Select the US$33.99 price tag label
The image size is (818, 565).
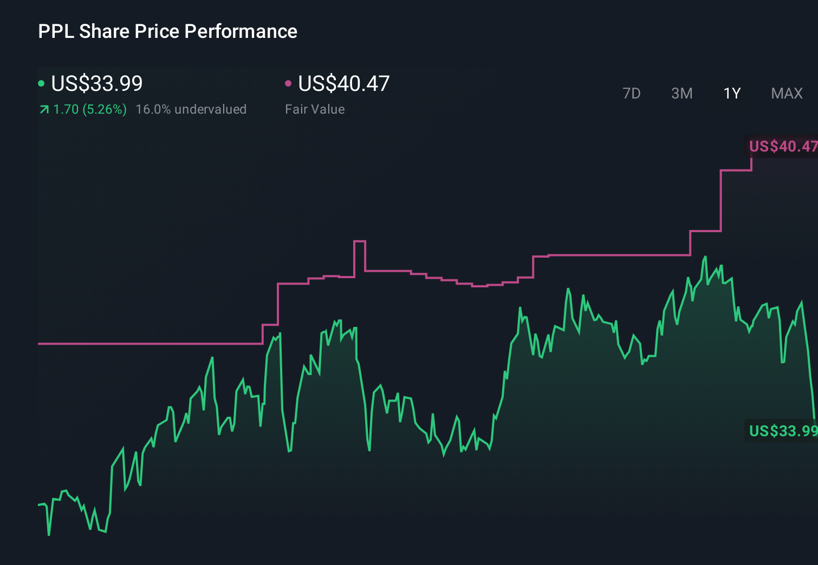(x=782, y=431)
